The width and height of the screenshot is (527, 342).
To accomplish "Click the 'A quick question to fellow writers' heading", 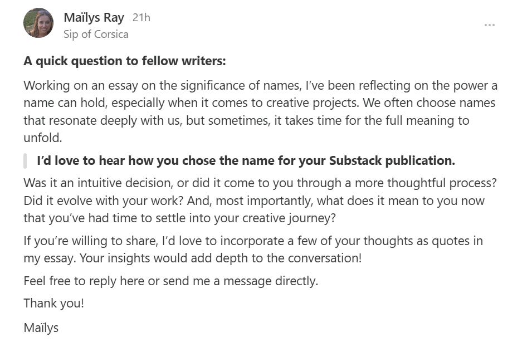I will [x=125, y=61].
